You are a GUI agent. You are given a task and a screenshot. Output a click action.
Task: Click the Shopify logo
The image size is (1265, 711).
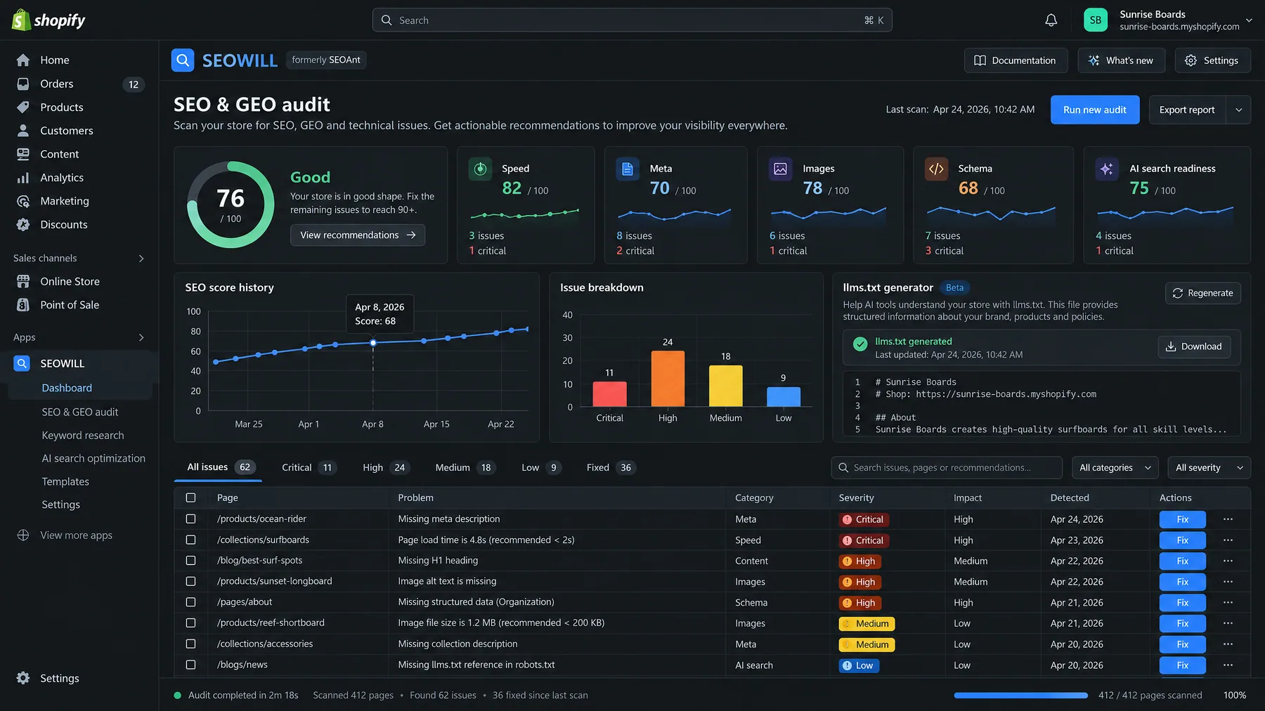(x=48, y=20)
